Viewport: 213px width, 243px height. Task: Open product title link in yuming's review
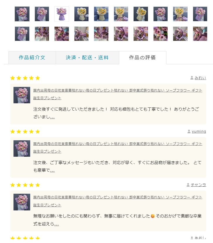click(x=118, y=148)
